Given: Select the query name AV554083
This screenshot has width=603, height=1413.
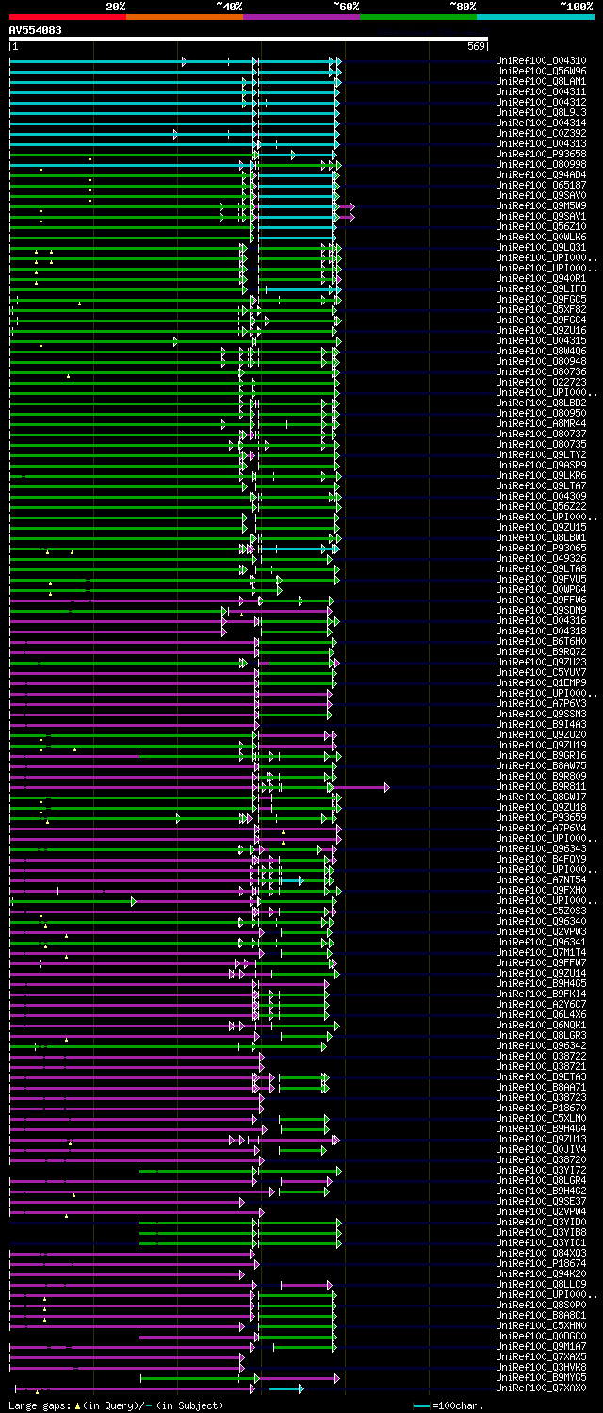Looking at the screenshot, I should coord(36,30).
